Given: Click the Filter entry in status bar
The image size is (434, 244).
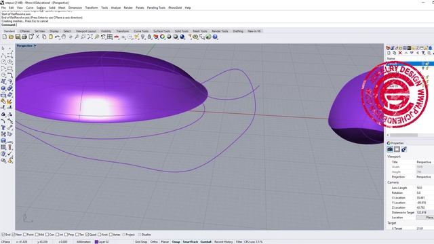Looking at the screenshot, I should tap(239, 242).
